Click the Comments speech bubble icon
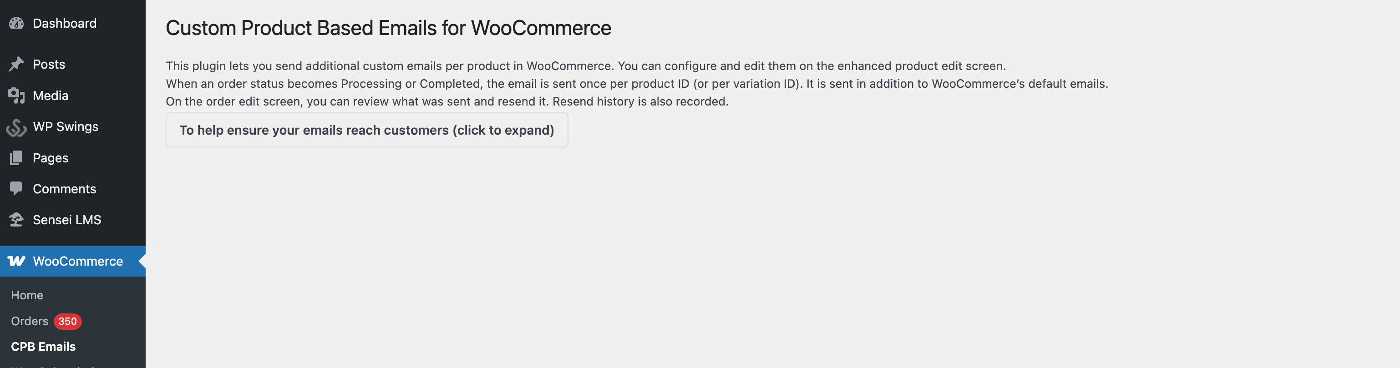This screenshot has width=1400, height=368. [x=16, y=189]
